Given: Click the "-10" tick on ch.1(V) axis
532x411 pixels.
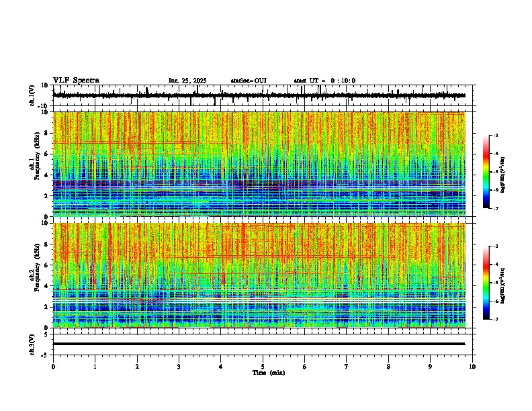Looking at the screenshot, I should (x=43, y=106).
